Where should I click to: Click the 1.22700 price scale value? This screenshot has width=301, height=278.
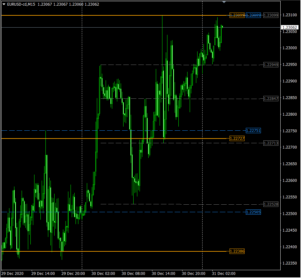click(290, 147)
